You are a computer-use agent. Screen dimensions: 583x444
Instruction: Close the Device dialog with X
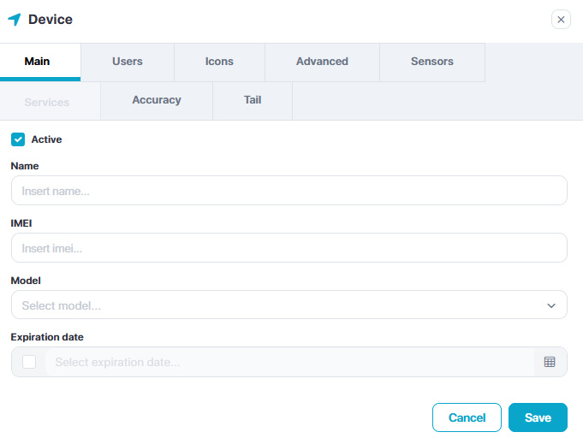pos(561,20)
